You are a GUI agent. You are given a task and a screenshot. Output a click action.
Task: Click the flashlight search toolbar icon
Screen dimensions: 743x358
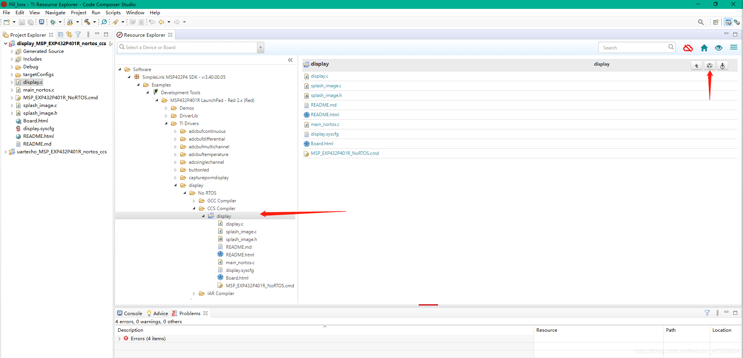click(115, 22)
